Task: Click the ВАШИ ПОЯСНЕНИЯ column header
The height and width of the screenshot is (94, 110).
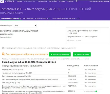Action: pos(91,66)
